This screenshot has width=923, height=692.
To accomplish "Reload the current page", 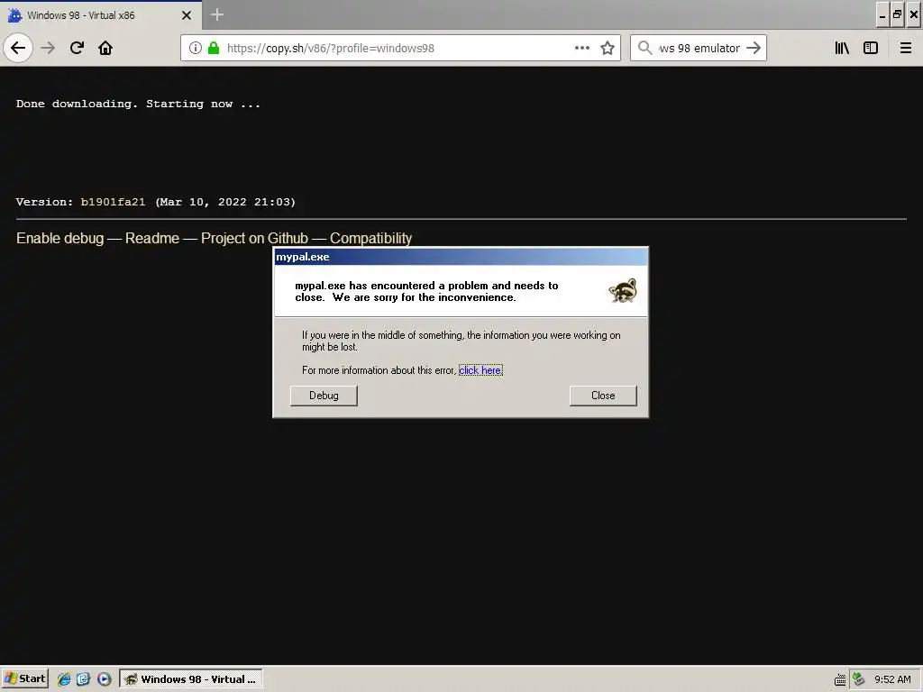I will tap(77, 48).
